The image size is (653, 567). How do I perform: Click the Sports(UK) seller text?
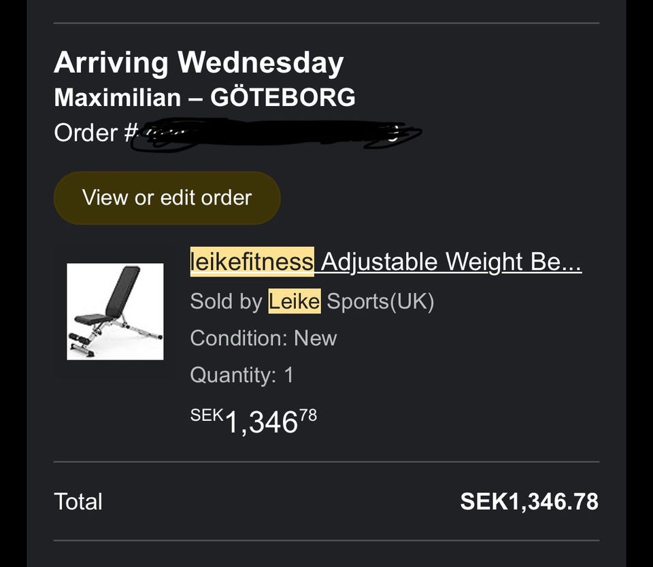click(380, 301)
